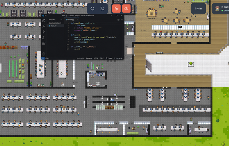229x146 pixels.
Task: Open the hamburger menu beside the VS Code logo
Action: (x=46, y=16)
